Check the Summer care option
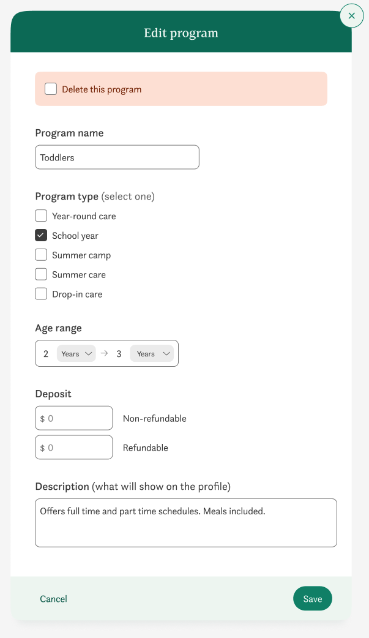Image resolution: width=369 pixels, height=638 pixels. tap(40, 274)
